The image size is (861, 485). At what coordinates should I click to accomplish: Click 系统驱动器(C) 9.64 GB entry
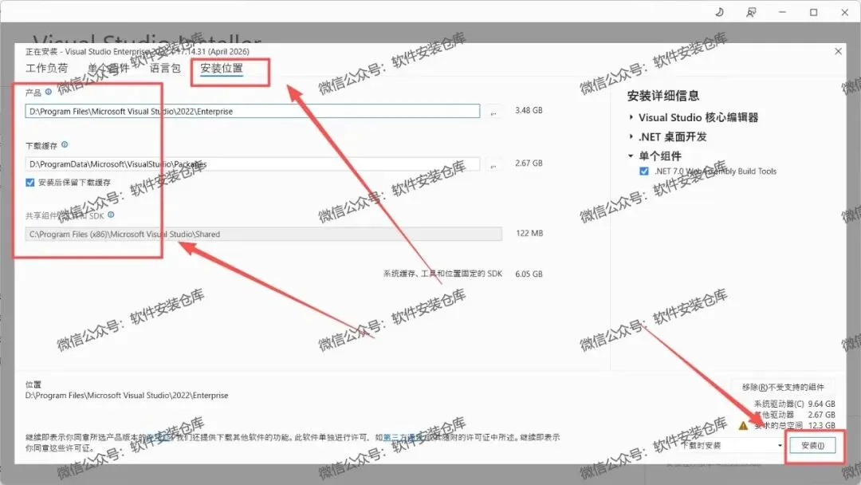[x=795, y=404]
